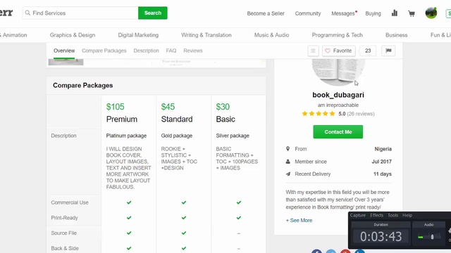Open Writing & Translation category

coord(206,35)
